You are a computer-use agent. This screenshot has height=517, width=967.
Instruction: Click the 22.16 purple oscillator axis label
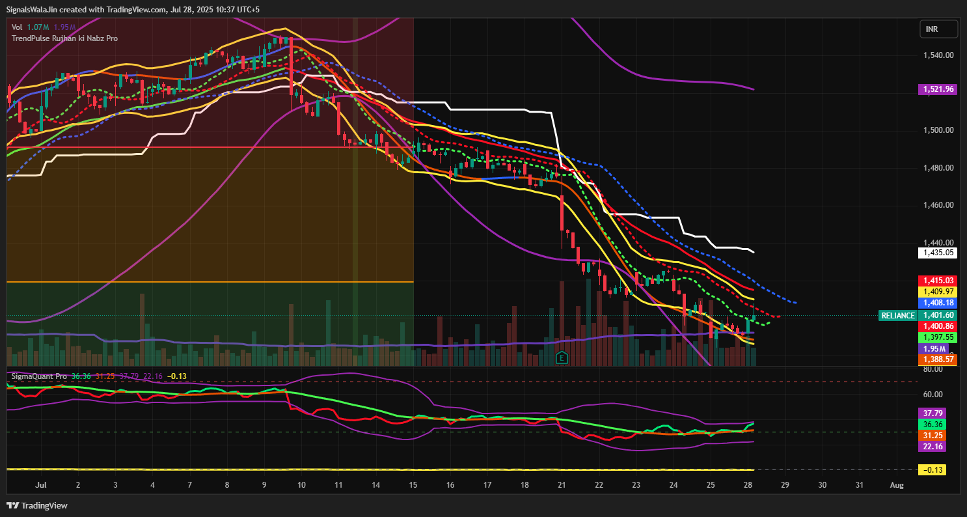pyautogui.click(x=933, y=447)
